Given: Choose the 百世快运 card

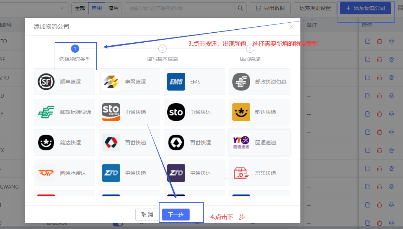Looking at the screenshot, I should click(x=194, y=143).
